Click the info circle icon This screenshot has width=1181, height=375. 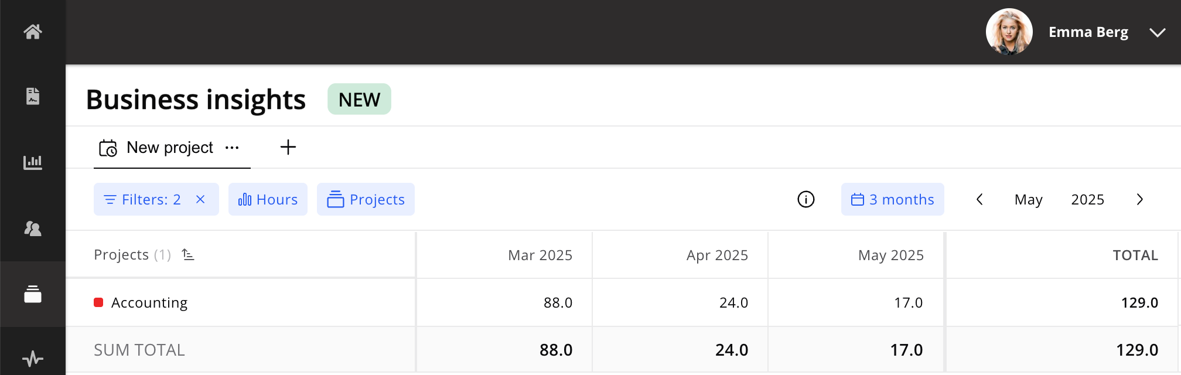[806, 200]
